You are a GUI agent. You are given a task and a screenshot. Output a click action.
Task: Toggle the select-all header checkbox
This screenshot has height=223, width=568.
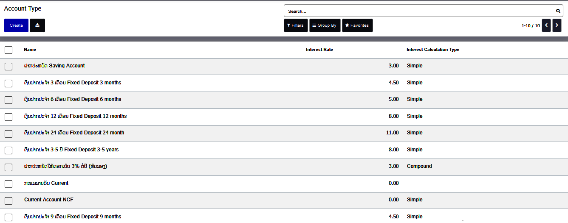coord(8,50)
